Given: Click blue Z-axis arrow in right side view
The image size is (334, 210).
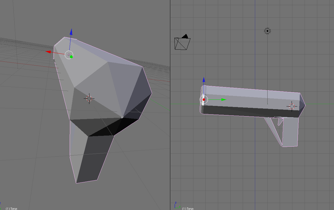Looking at the screenshot, I should [204, 80].
